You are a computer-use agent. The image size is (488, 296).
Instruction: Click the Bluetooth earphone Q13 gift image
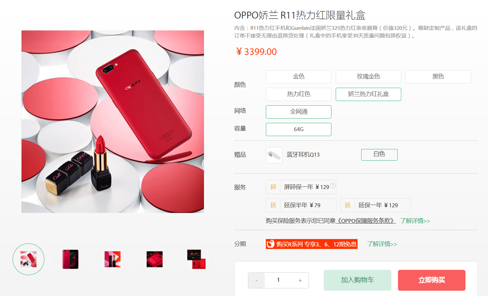(274, 155)
